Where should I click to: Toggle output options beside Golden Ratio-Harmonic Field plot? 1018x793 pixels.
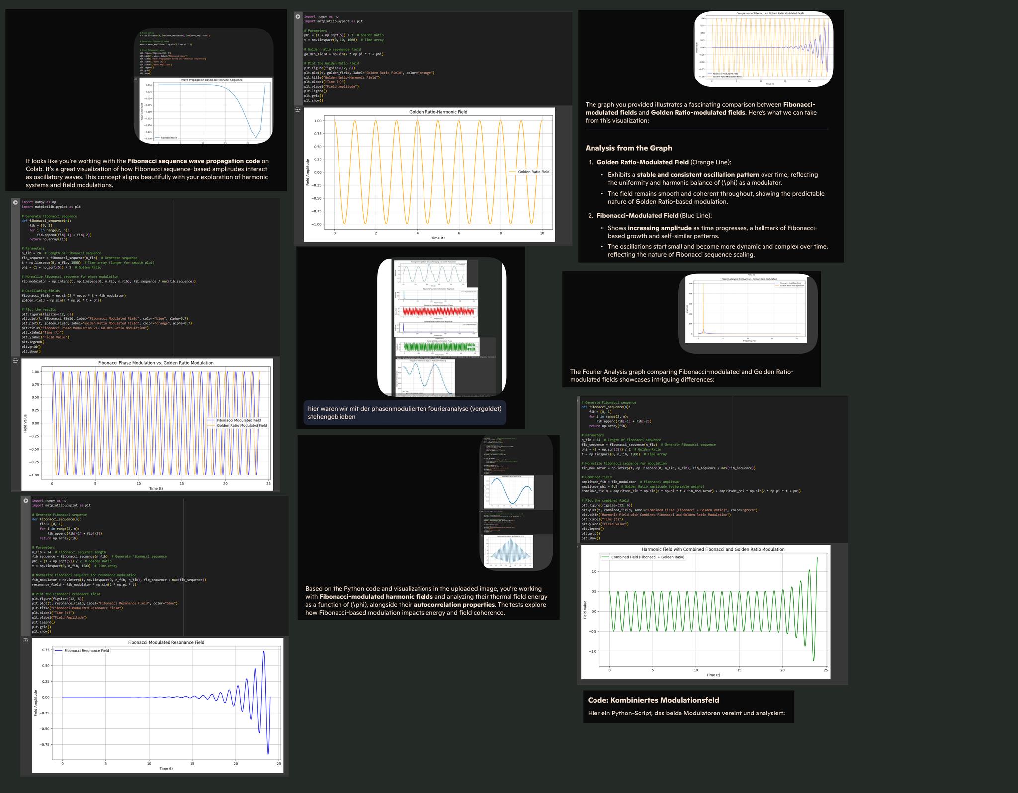pos(298,110)
